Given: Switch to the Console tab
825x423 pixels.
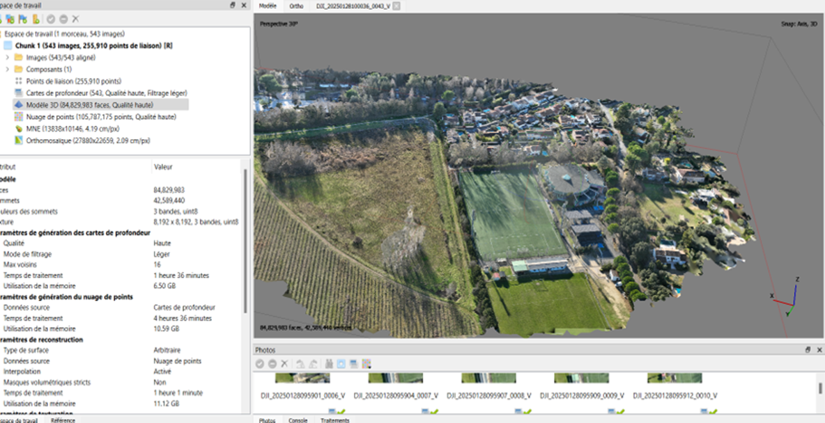Looking at the screenshot, I should (x=298, y=420).
